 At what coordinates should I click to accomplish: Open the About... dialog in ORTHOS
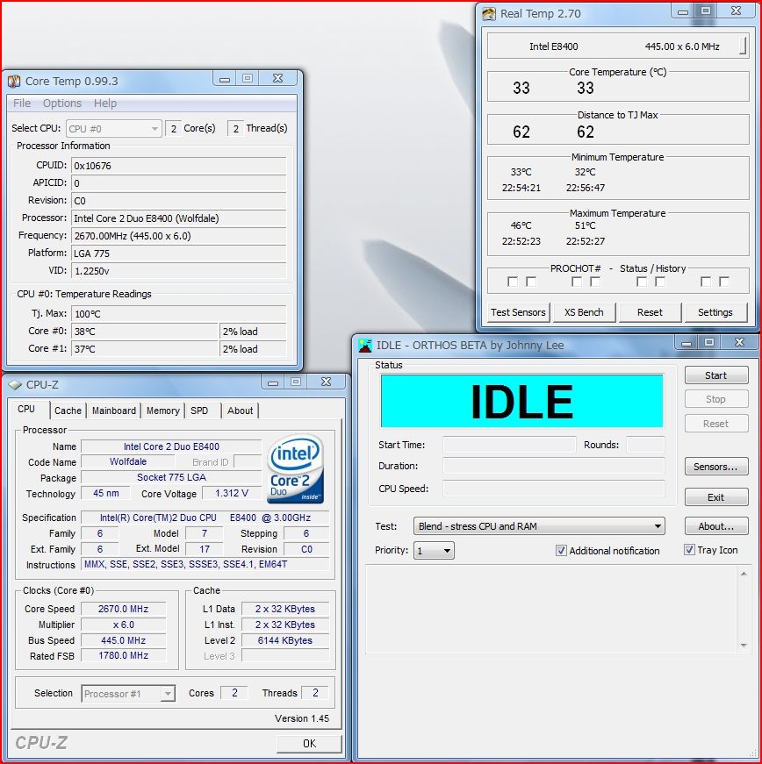[715, 526]
